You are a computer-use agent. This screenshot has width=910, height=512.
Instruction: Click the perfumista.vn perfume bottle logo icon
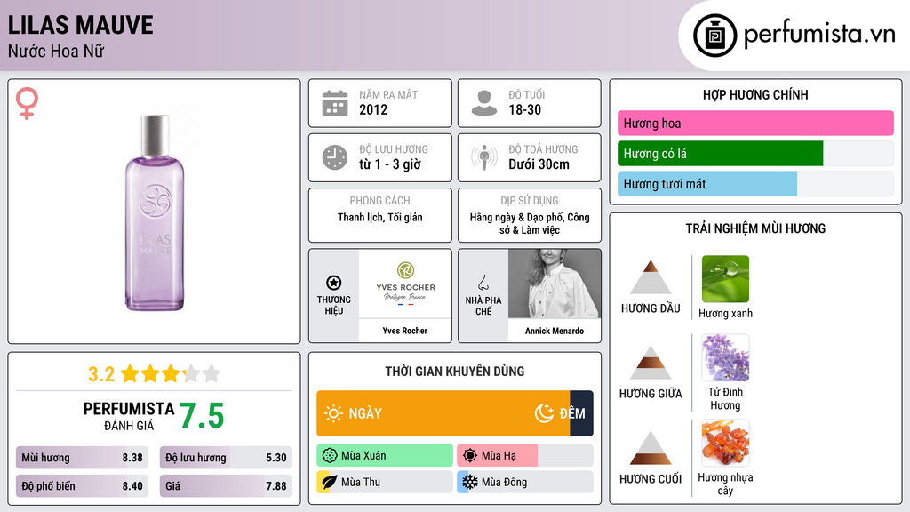714,36
